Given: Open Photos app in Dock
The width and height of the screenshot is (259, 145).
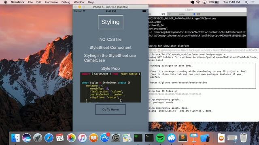Looking at the screenshot, I should tap(71, 138).
